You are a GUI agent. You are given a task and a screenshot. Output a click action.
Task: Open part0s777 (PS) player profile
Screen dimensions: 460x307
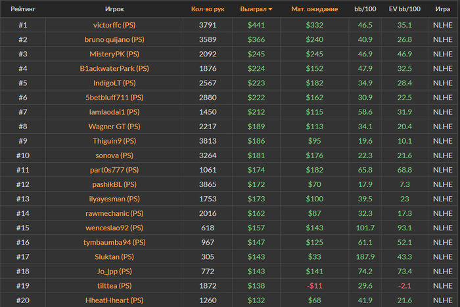coord(114,170)
